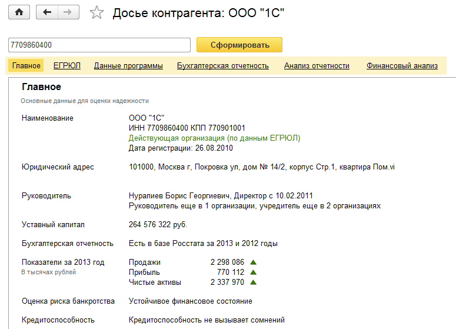This screenshot has height=329, width=456.
Task: Click the Кредитоспособность label on the left
Action: coord(58,320)
